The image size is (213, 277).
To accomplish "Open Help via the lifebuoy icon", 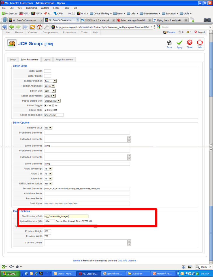I will point(200,43).
